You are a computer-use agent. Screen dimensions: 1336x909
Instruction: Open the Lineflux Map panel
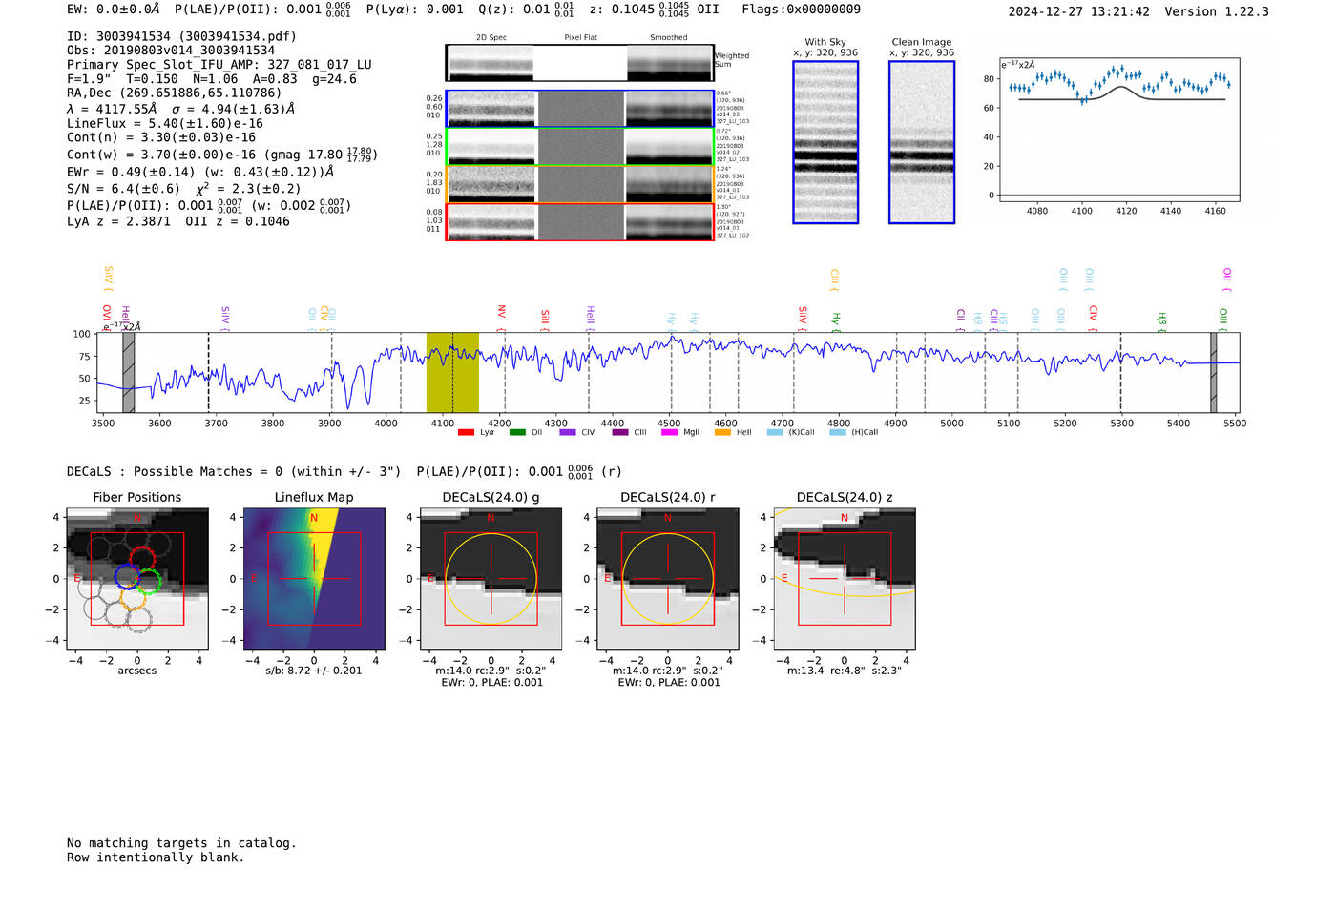314,578
